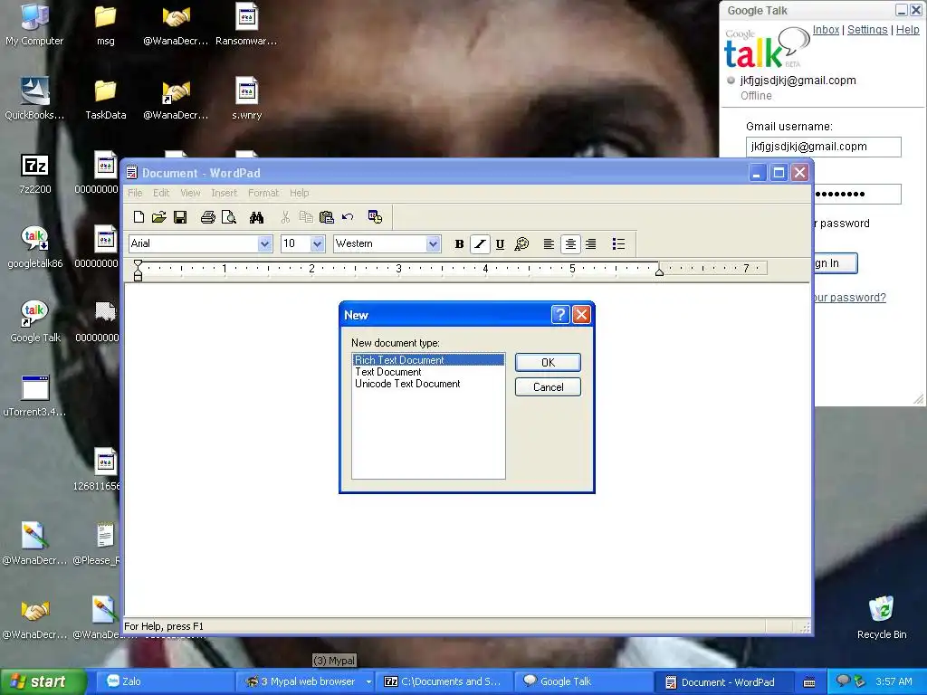
Task: Click the uTorrent3.4 desktop icon
Action: point(35,395)
